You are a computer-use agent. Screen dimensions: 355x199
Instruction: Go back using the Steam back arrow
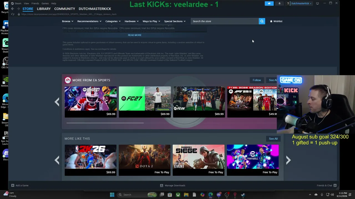tap(12, 9)
